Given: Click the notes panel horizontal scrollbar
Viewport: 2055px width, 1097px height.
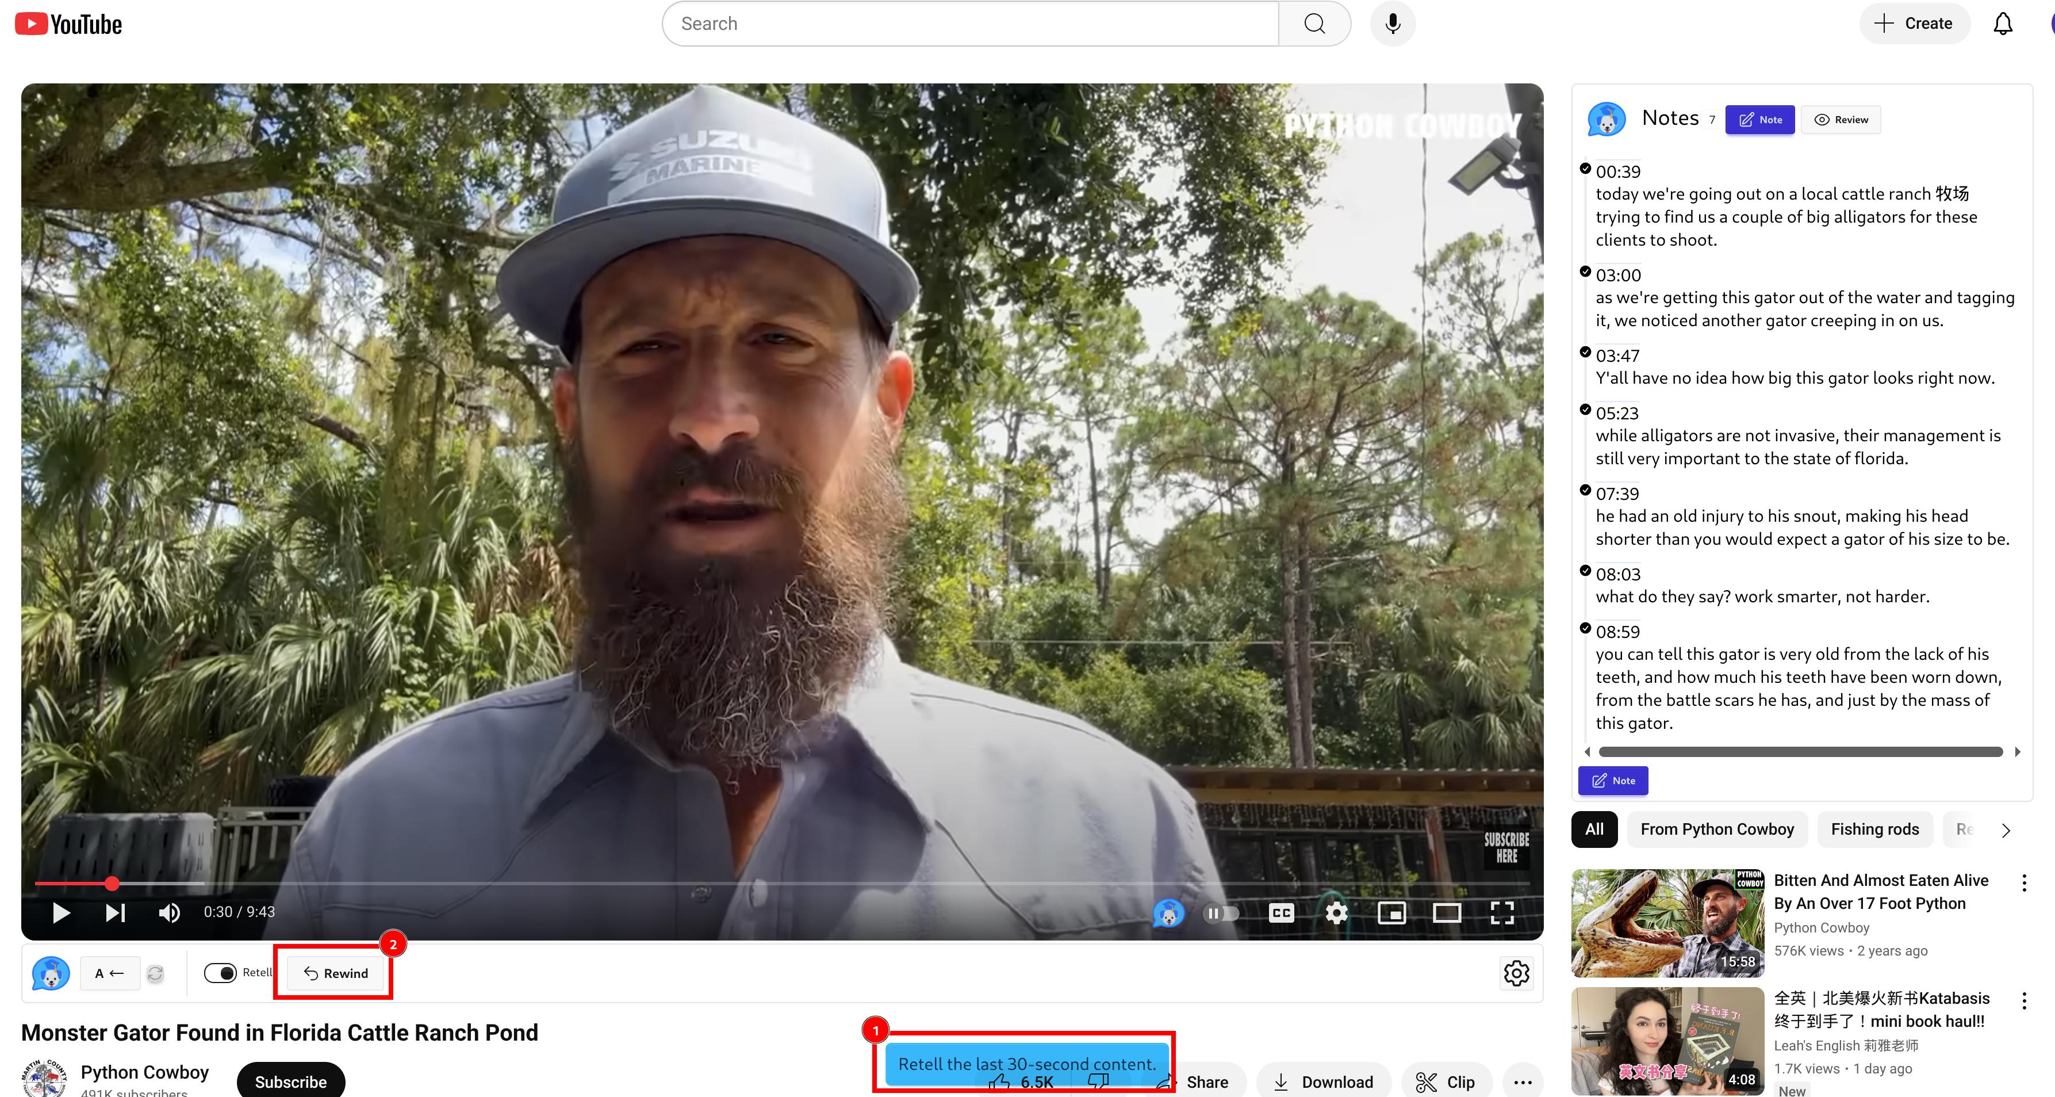Looking at the screenshot, I should click(1800, 752).
